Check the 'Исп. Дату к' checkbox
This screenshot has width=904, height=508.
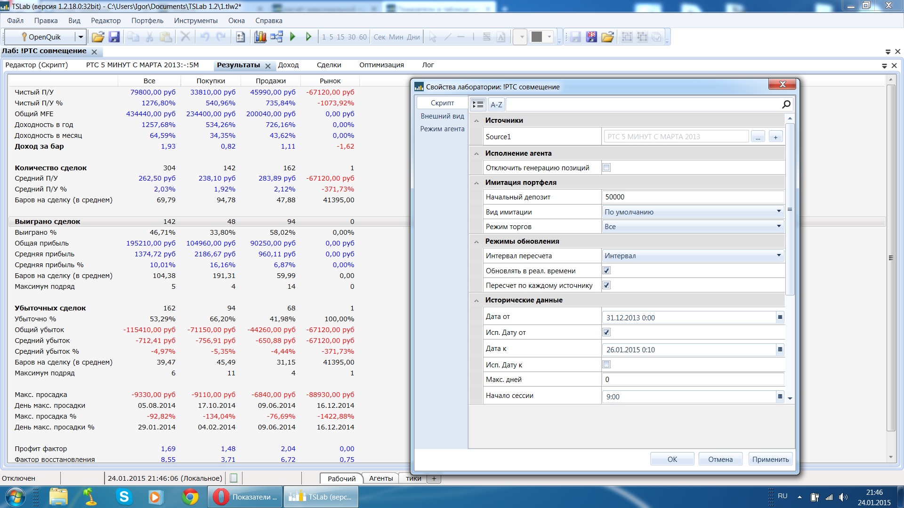606,365
